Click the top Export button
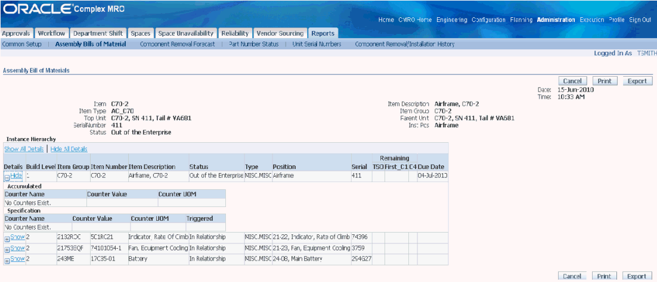This screenshot has width=657, height=282. coord(637,81)
